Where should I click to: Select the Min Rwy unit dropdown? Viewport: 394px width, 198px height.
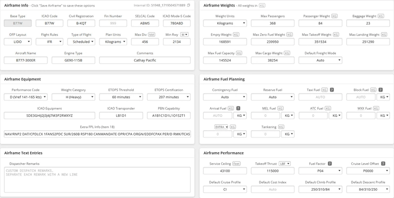click(184, 34)
